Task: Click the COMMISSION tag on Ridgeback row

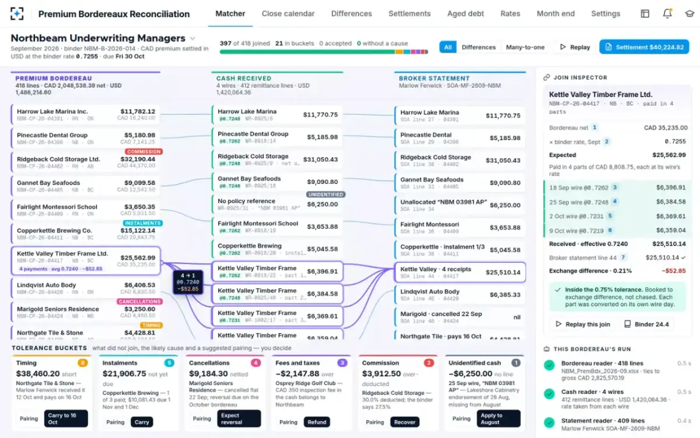Action: click(143, 151)
